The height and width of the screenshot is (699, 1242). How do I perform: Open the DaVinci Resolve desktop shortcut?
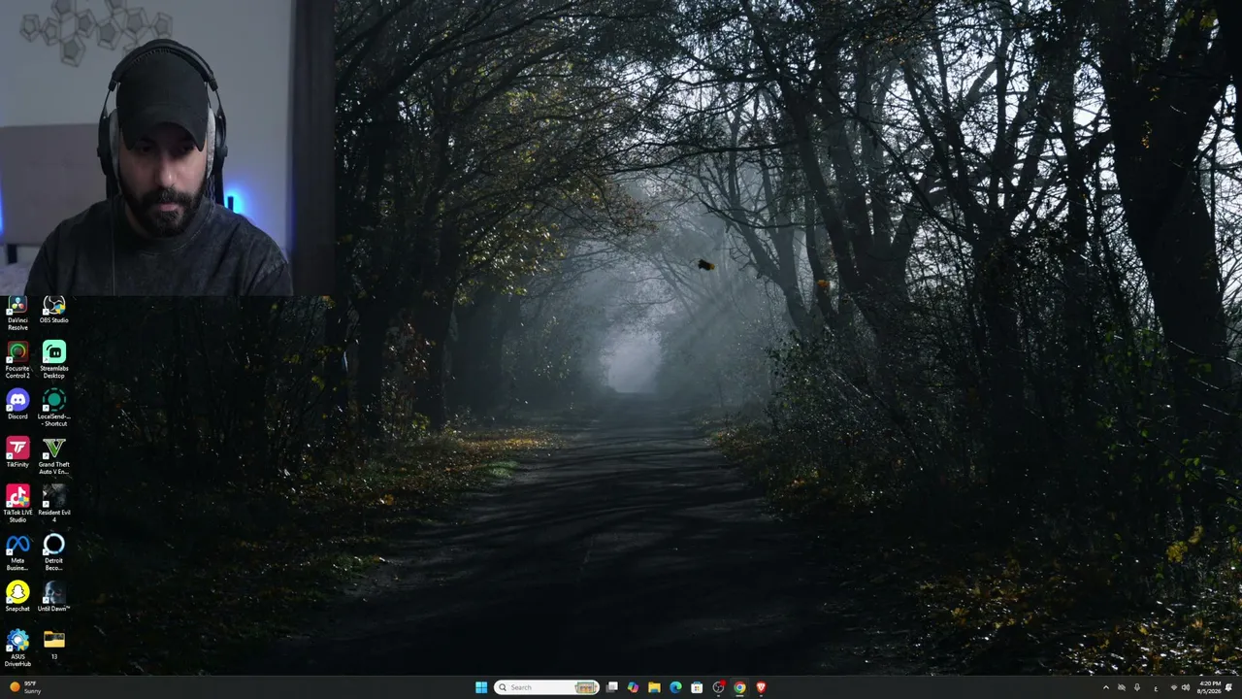[17, 313]
